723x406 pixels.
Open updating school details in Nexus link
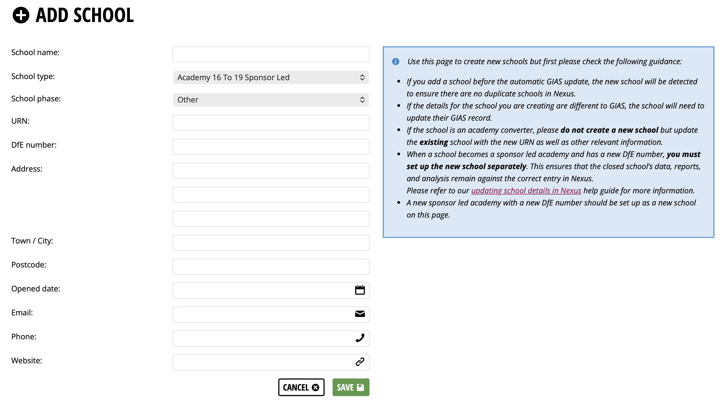(526, 191)
